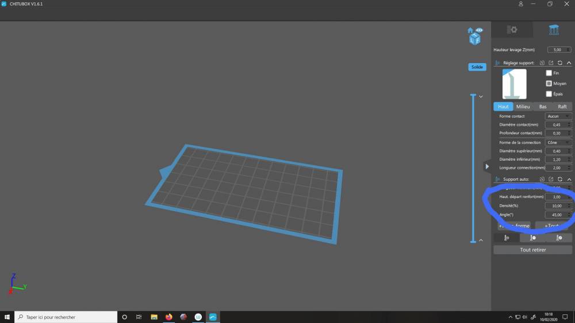Click the +Tout auto support button
This screenshot has height=323, width=575.
tap(551, 225)
